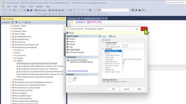Expand the System Tables folder

11,26
